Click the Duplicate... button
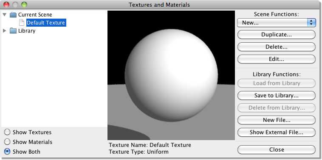 277,35
